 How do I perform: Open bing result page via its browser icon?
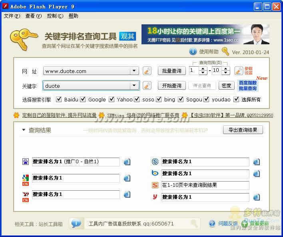pyautogui.click(x=256, y=174)
